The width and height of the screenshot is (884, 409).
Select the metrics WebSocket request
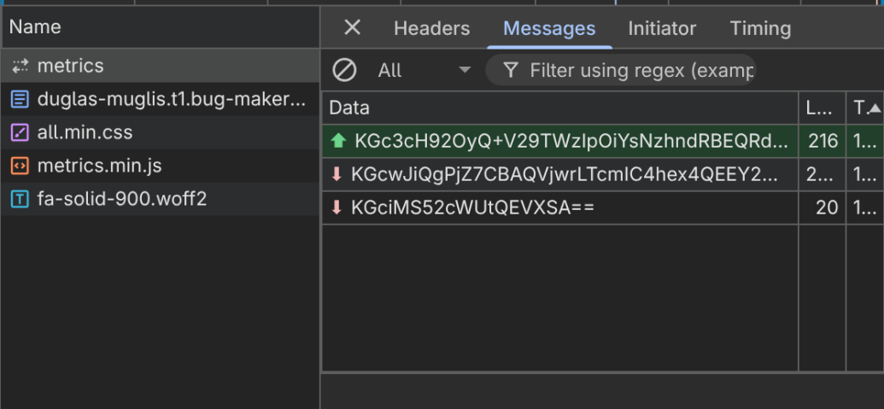pyautogui.click(x=160, y=66)
